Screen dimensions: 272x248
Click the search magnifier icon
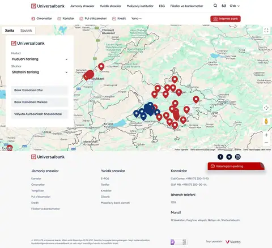coord(215,6)
